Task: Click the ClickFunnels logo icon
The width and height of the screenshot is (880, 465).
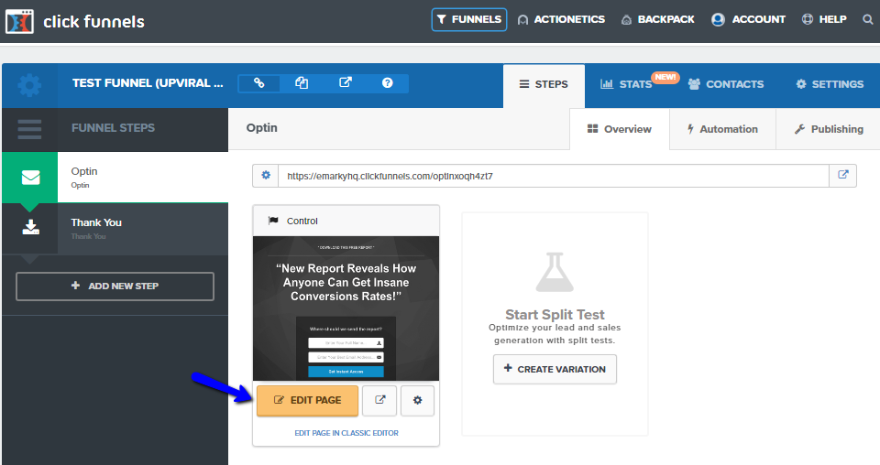Action: [x=19, y=21]
